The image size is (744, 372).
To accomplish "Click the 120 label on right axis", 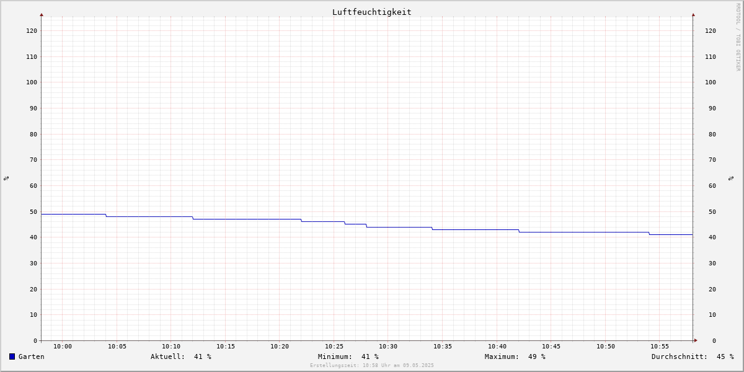I will [711, 30].
